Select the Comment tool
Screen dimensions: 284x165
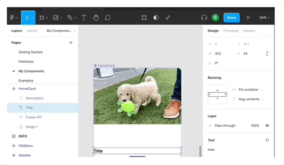[x=107, y=17]
